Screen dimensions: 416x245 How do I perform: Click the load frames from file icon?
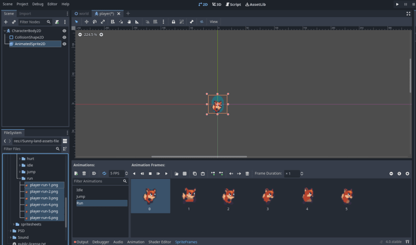[176, 173]
